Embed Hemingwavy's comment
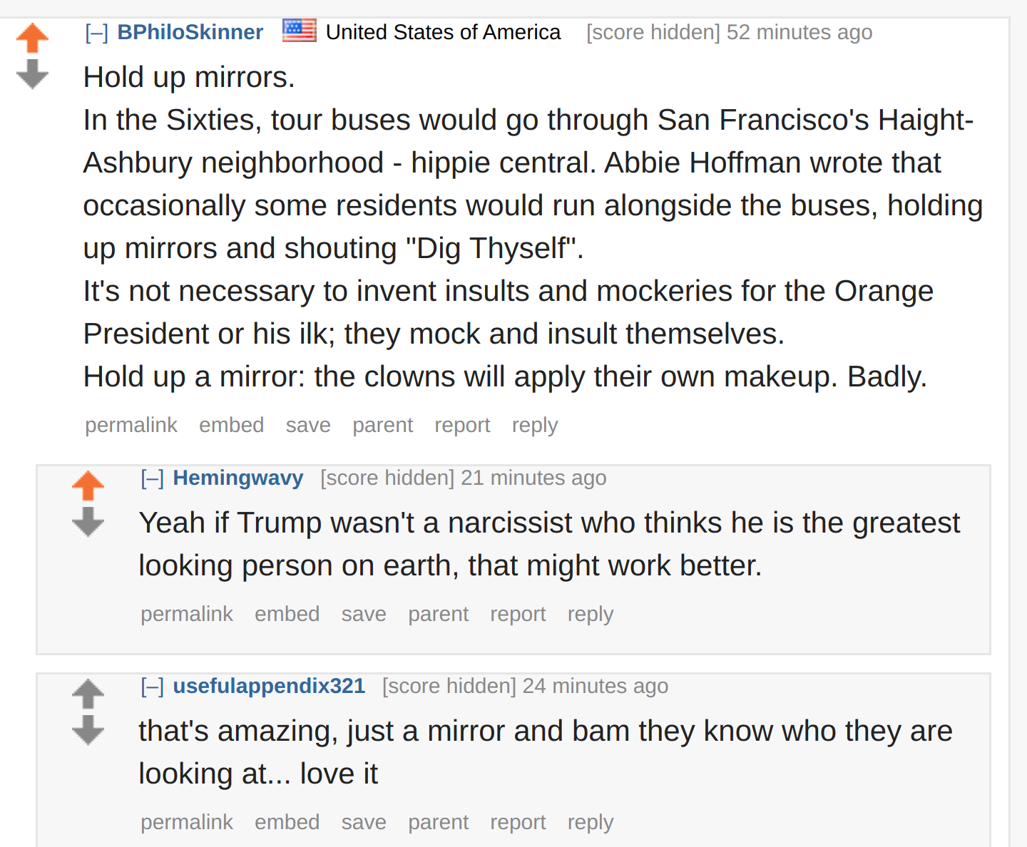This screenshot has height=847, width=1027. click(x=287, y=614)
